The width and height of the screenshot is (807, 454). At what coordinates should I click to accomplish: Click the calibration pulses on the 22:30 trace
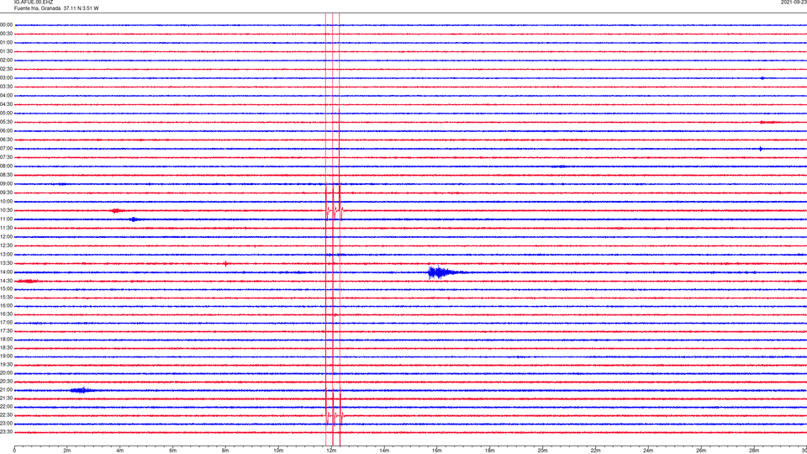coord(334,415)
